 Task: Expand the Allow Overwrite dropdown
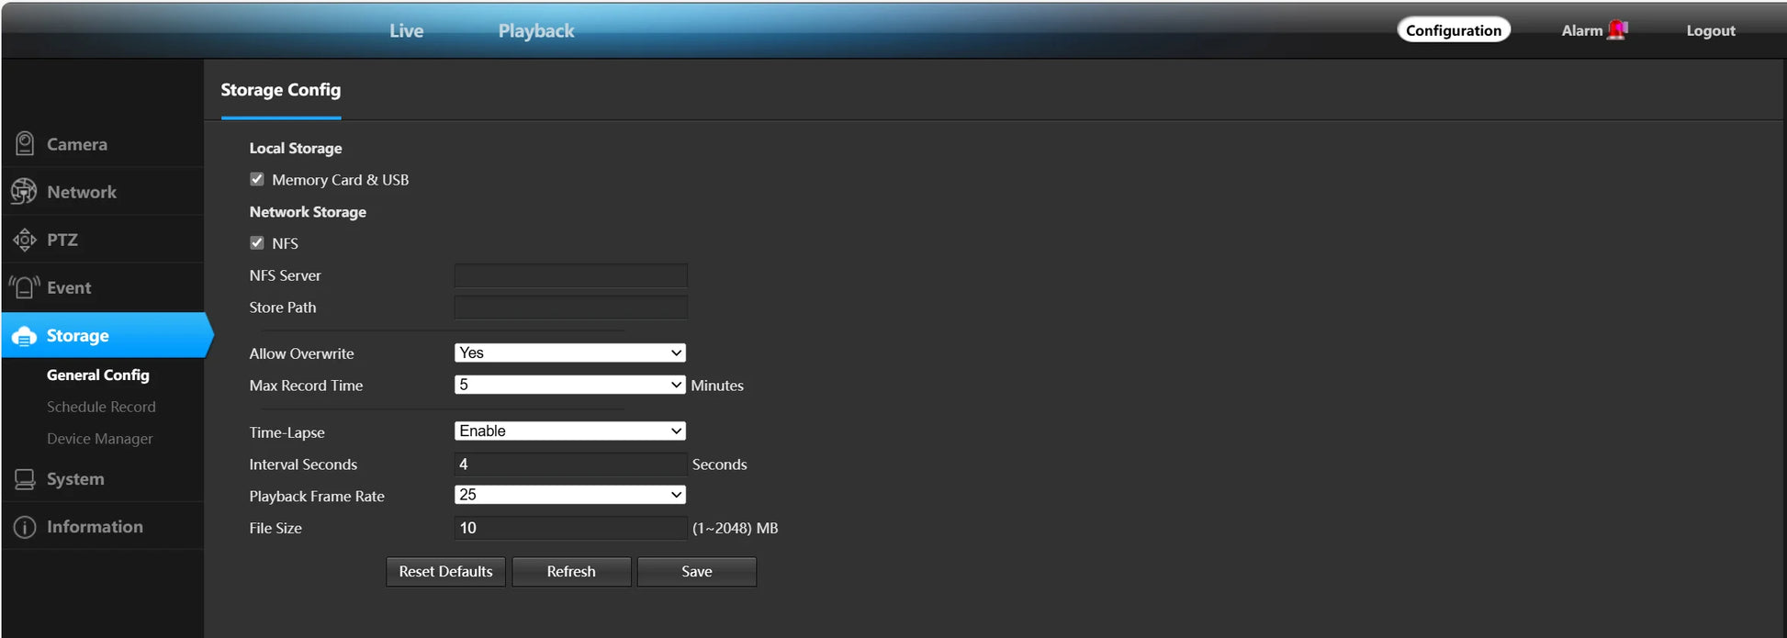tap(569, 353)
